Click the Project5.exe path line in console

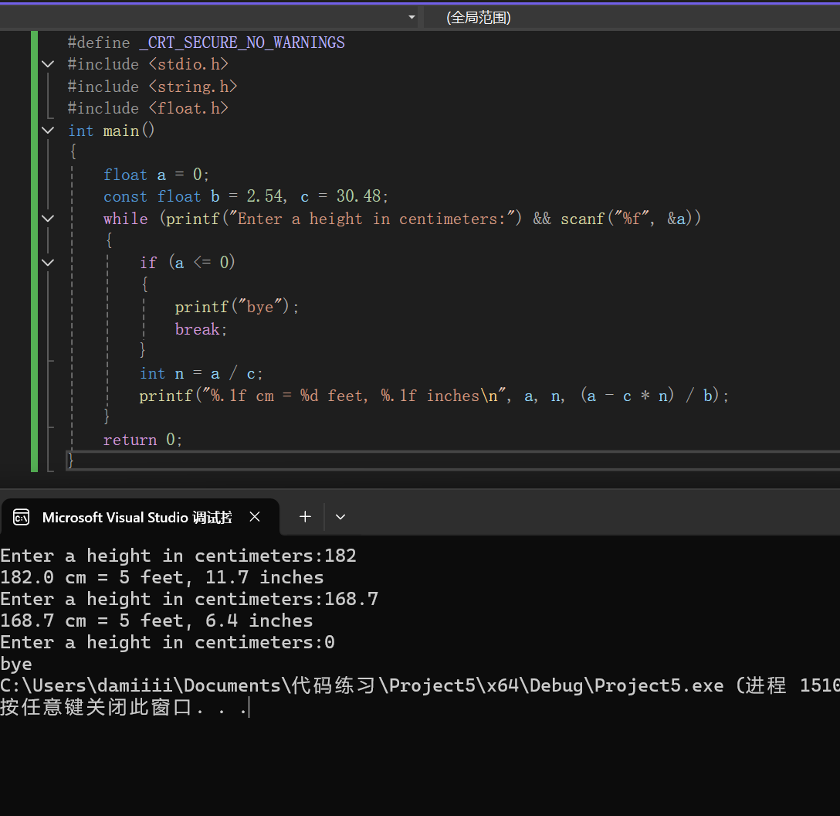click(x=420, y=685)
